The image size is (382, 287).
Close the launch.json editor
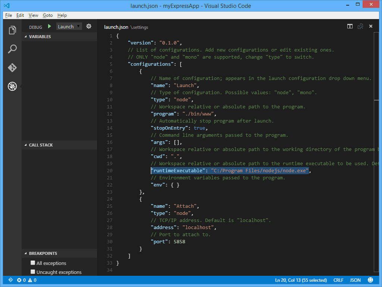click(371, 27)
